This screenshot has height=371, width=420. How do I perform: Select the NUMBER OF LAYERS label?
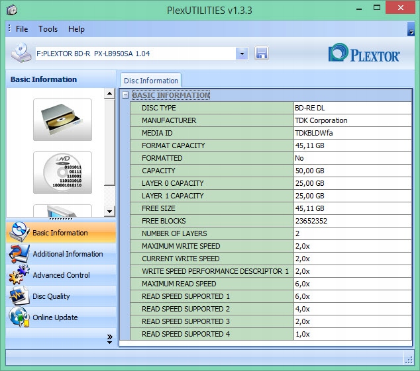coord(174,233)
